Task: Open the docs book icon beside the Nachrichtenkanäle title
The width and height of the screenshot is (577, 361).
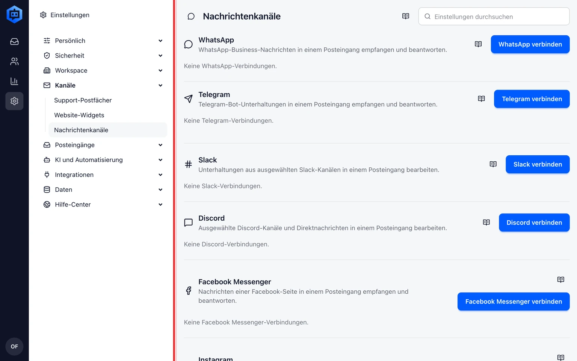Action: click(406, 16)
